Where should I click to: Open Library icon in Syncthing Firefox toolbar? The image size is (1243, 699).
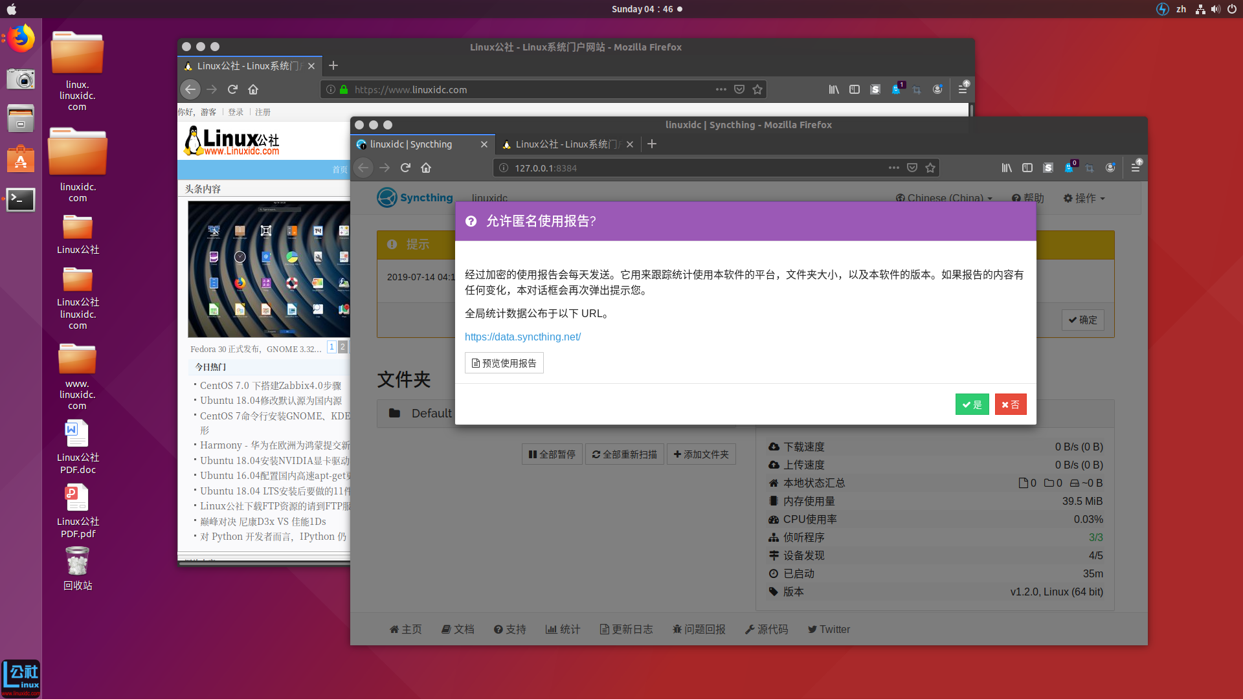pyautogui.click(x=1007, y=168)
